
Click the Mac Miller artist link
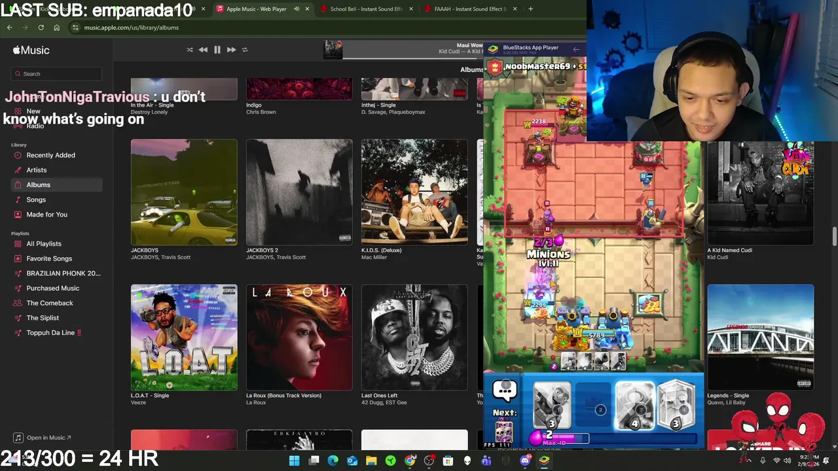[374, 257]
